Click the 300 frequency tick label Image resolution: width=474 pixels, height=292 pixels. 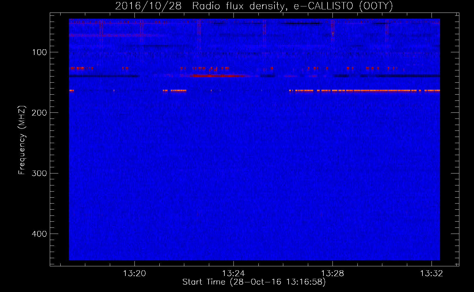point(39,173)
